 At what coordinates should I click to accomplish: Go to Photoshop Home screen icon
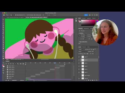click(4, 15)
